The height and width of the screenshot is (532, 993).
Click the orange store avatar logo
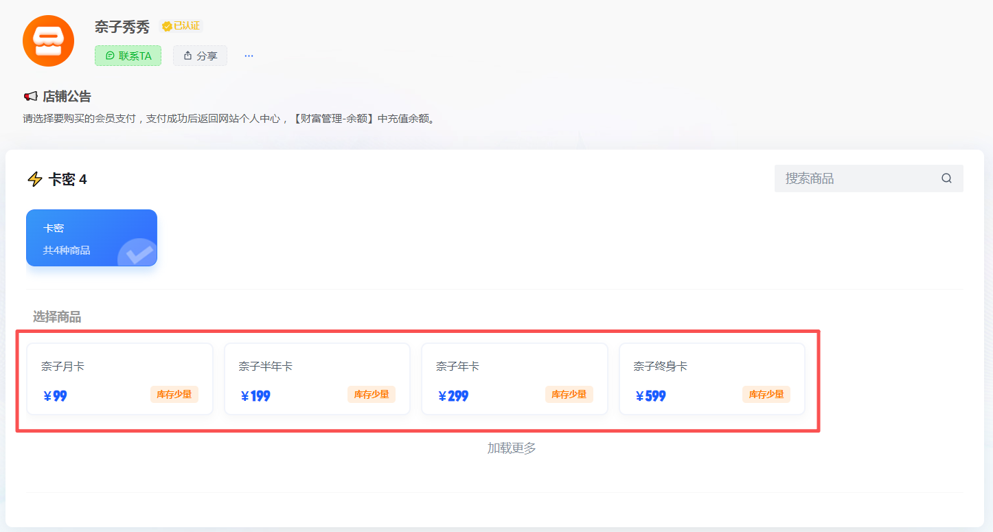click(48, 41)
